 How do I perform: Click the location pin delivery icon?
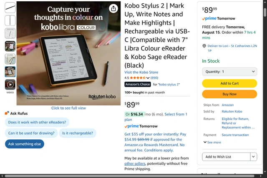pyautogui.click(x=204, y=46)
